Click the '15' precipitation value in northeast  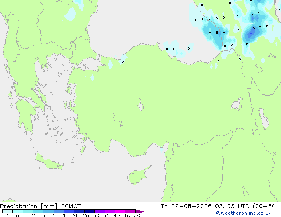coord(253,28)
